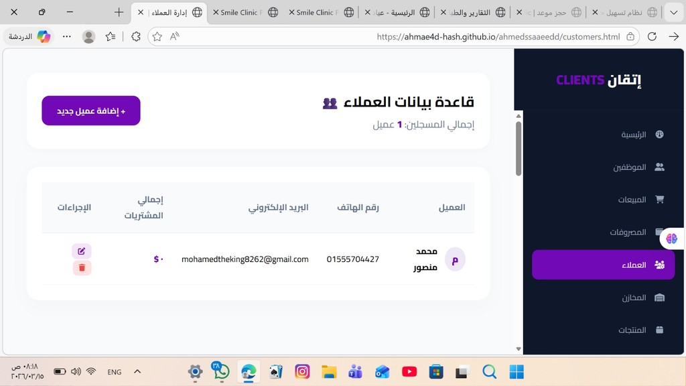Open the tab search dropdown chevron
The image size is (686, 386).
(x=674, y=12)
